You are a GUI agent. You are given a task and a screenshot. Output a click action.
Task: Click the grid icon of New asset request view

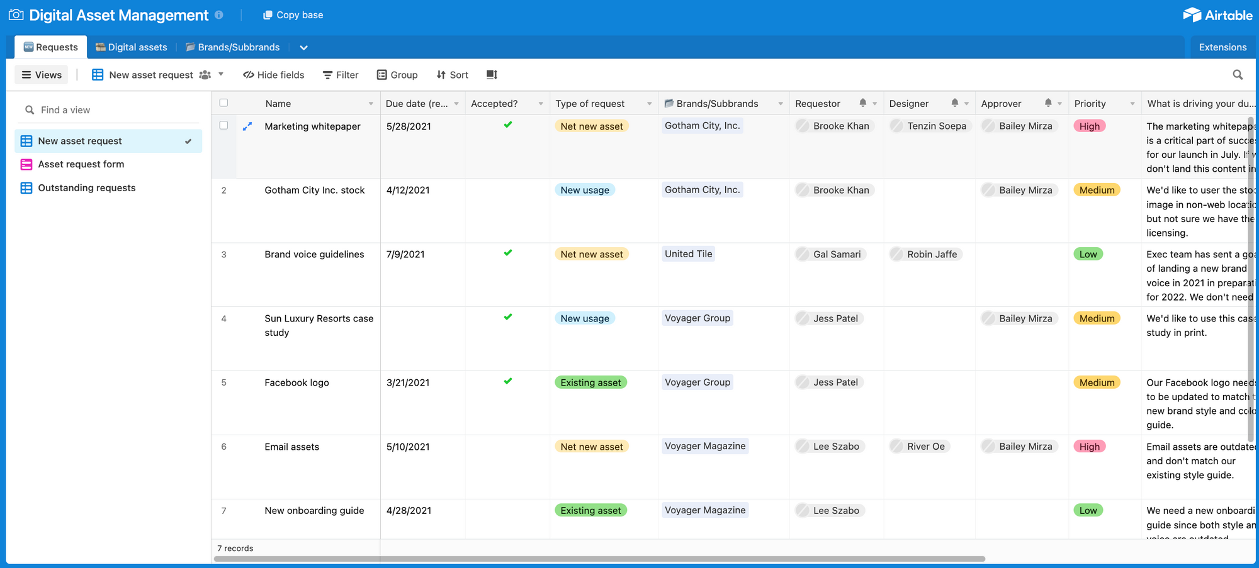[26, 141]
